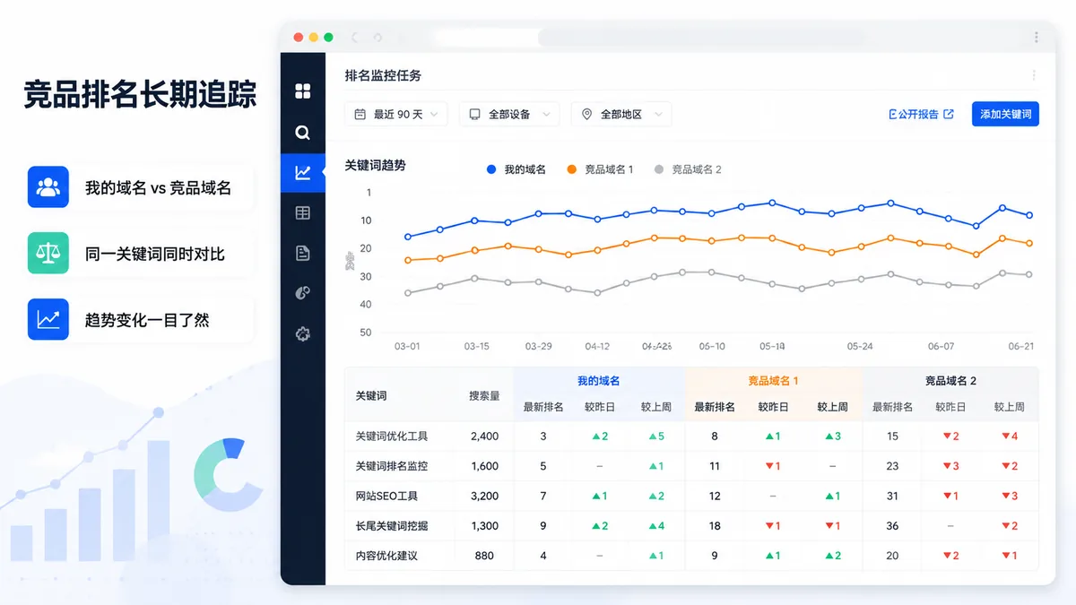Select the 竞品域名 2 column group header
This screenshot has height=605, width=1076.
[x=950, y=381]
